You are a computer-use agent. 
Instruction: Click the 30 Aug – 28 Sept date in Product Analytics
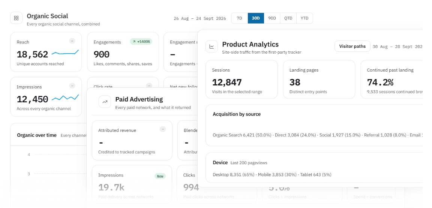point(397,46)
